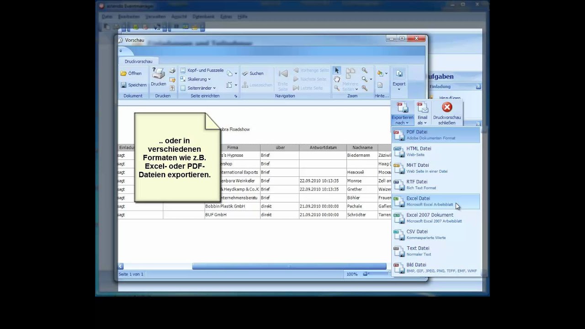Open the print options icon under quick print
This screenshot has height=329, width=585.
(x=172, y=80)
